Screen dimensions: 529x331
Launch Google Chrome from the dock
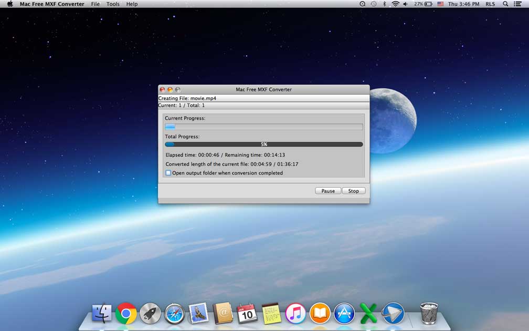point(126,314)
